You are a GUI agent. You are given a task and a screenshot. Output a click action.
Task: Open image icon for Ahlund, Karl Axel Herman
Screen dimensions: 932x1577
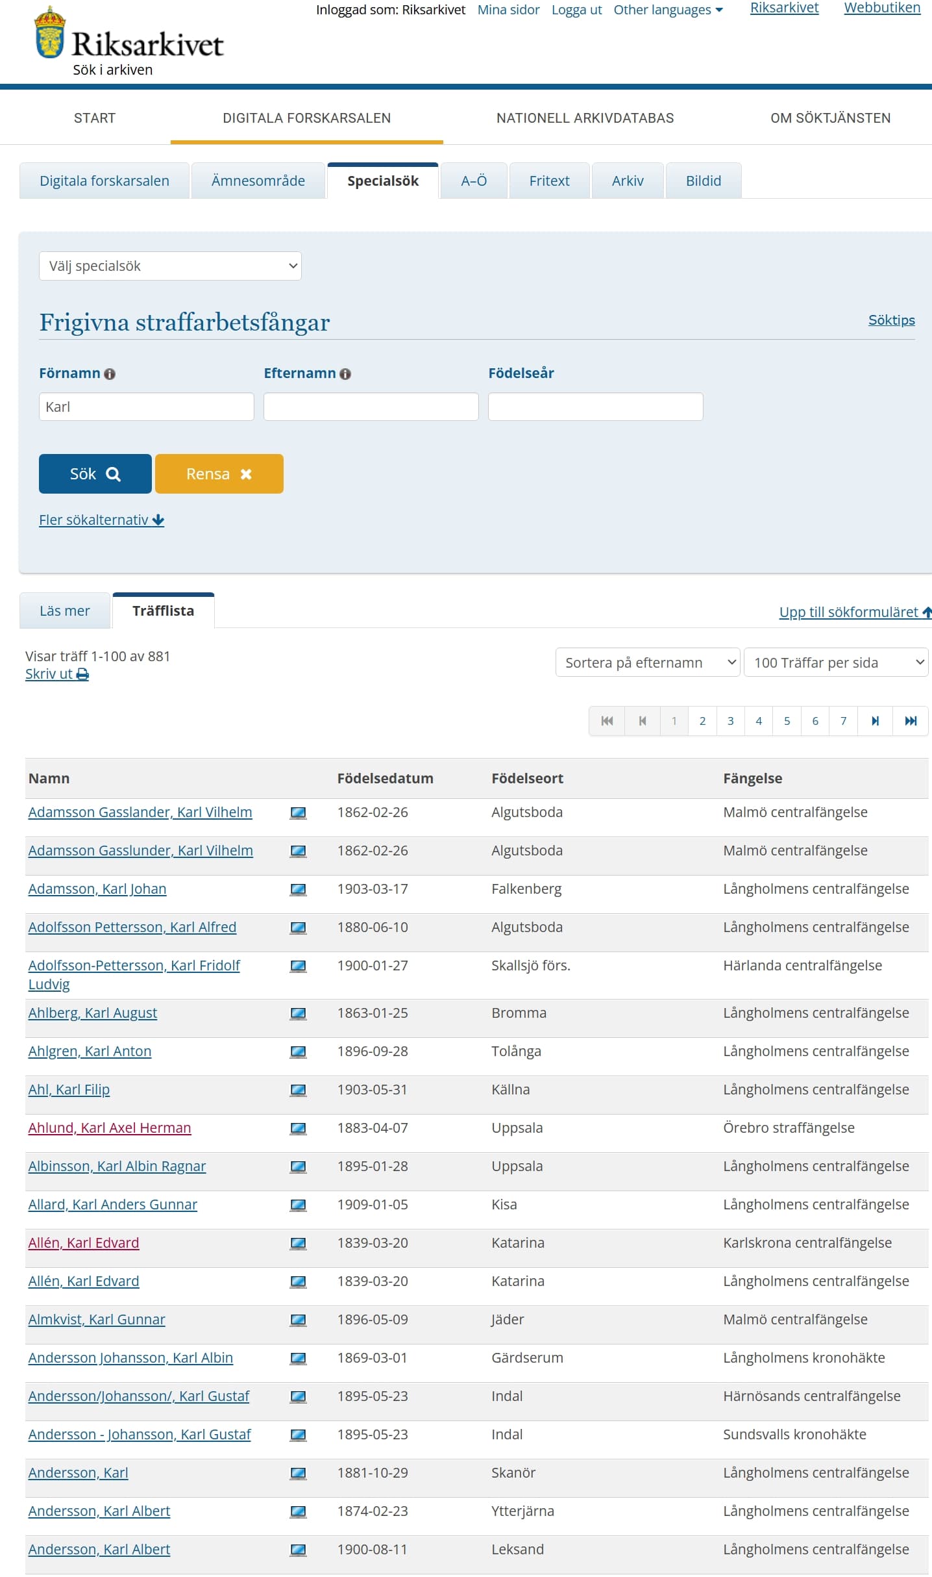[298, 1128]
